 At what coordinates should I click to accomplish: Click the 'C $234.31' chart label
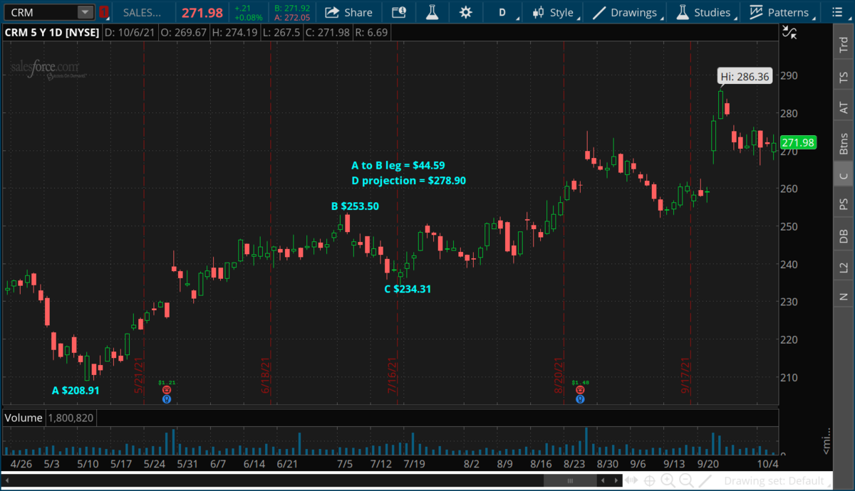(x=408, y=289)
